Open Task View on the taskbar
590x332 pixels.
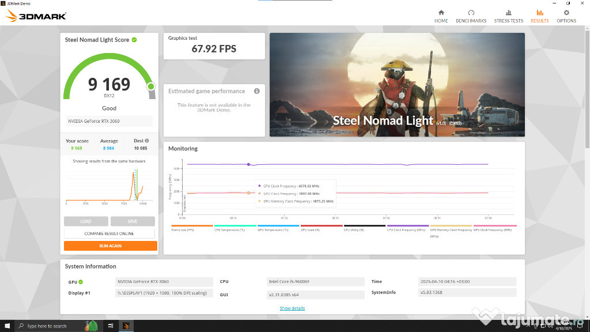coord(110,326)
